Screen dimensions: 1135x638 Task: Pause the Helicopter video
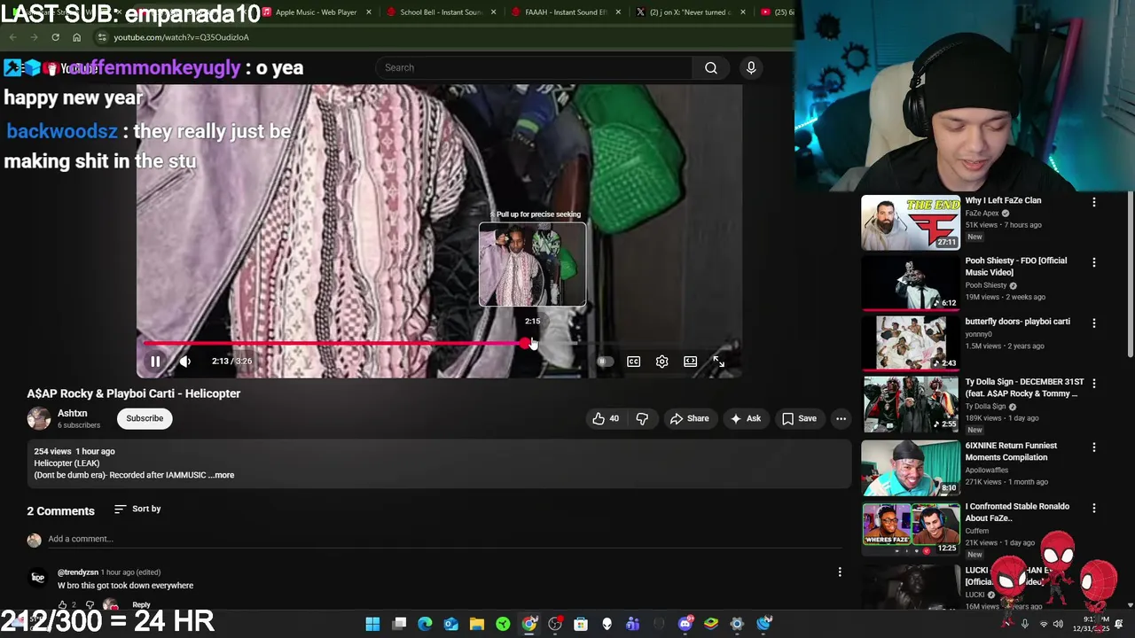pyautogui.click(x=155, y=362)
